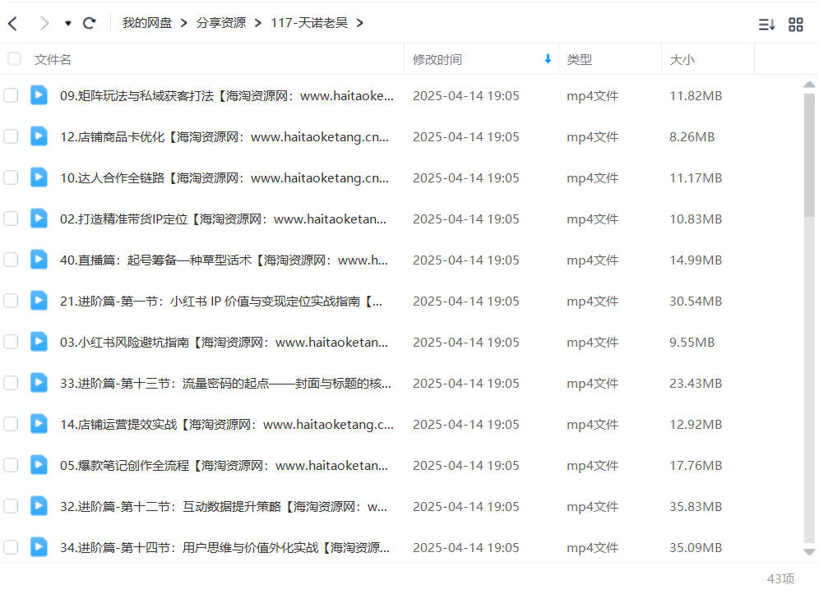Switch to grid view icon
The image size is (819, 594).
coord(795,25)
